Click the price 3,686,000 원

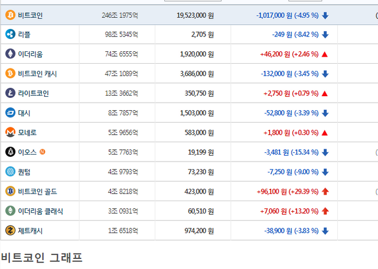coord(197,74)
